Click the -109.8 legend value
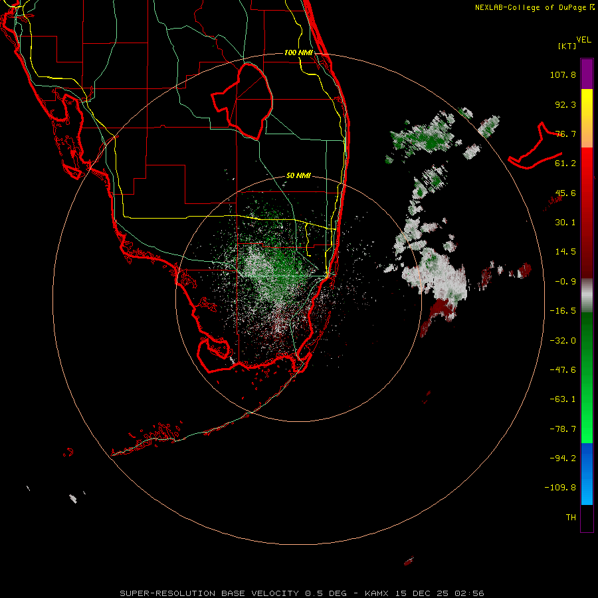The height and width of the screenshot is (598, 598). pos(560,488)
